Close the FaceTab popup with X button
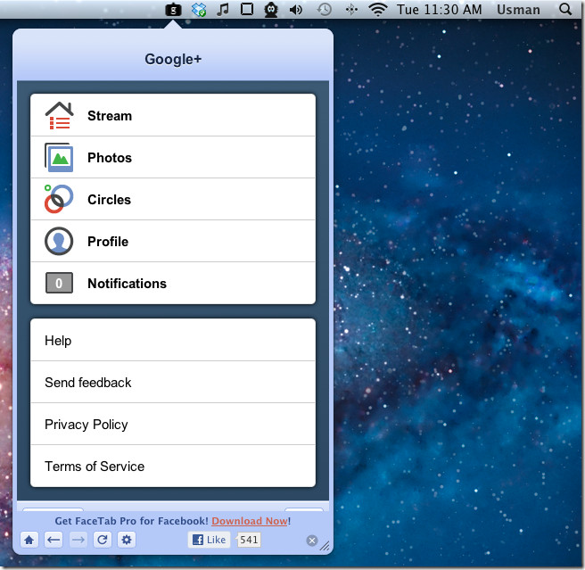The height and width of the screenshot is (570, 585). pos(312,541)
